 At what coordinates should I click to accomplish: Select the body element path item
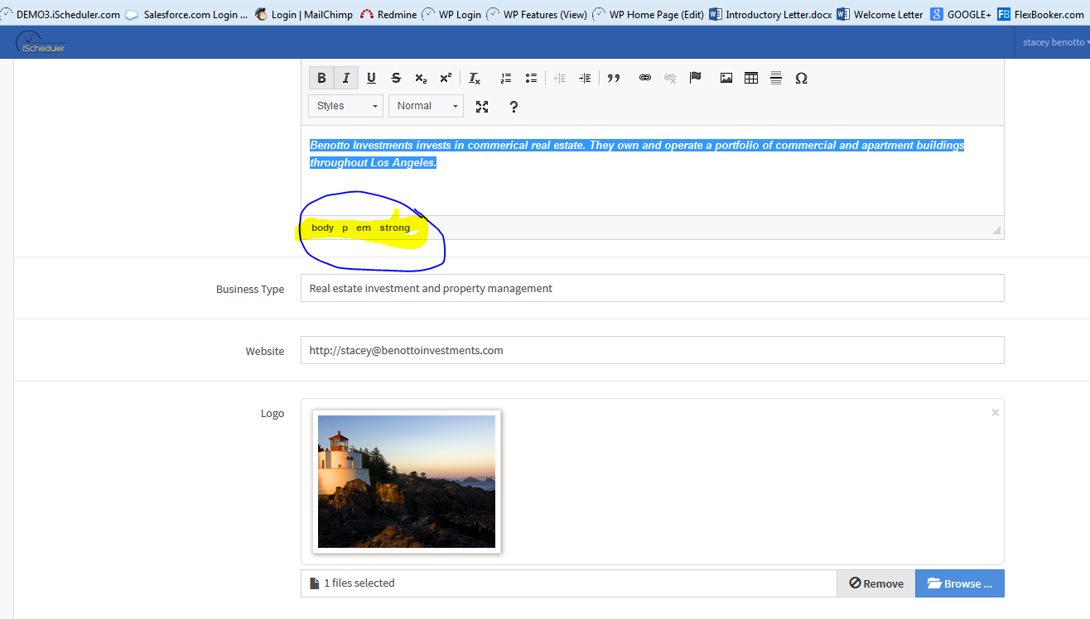click(323, 228)
